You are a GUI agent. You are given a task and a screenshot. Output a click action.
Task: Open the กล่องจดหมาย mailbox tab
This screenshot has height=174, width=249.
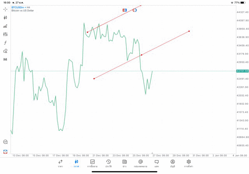click(x=140, y=163)
